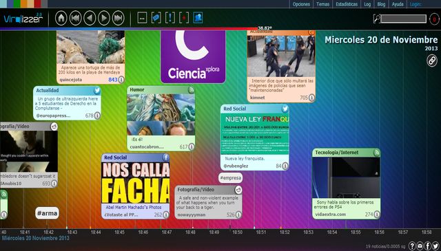Open info for kimnet policías story
Image resolution: width=441 pixels, height=251 pixels.
(311, 98)
